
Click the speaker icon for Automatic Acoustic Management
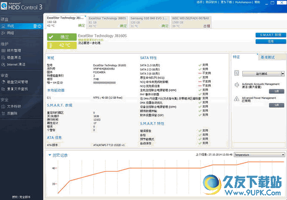pyautogui.click(x=237, y=85)
